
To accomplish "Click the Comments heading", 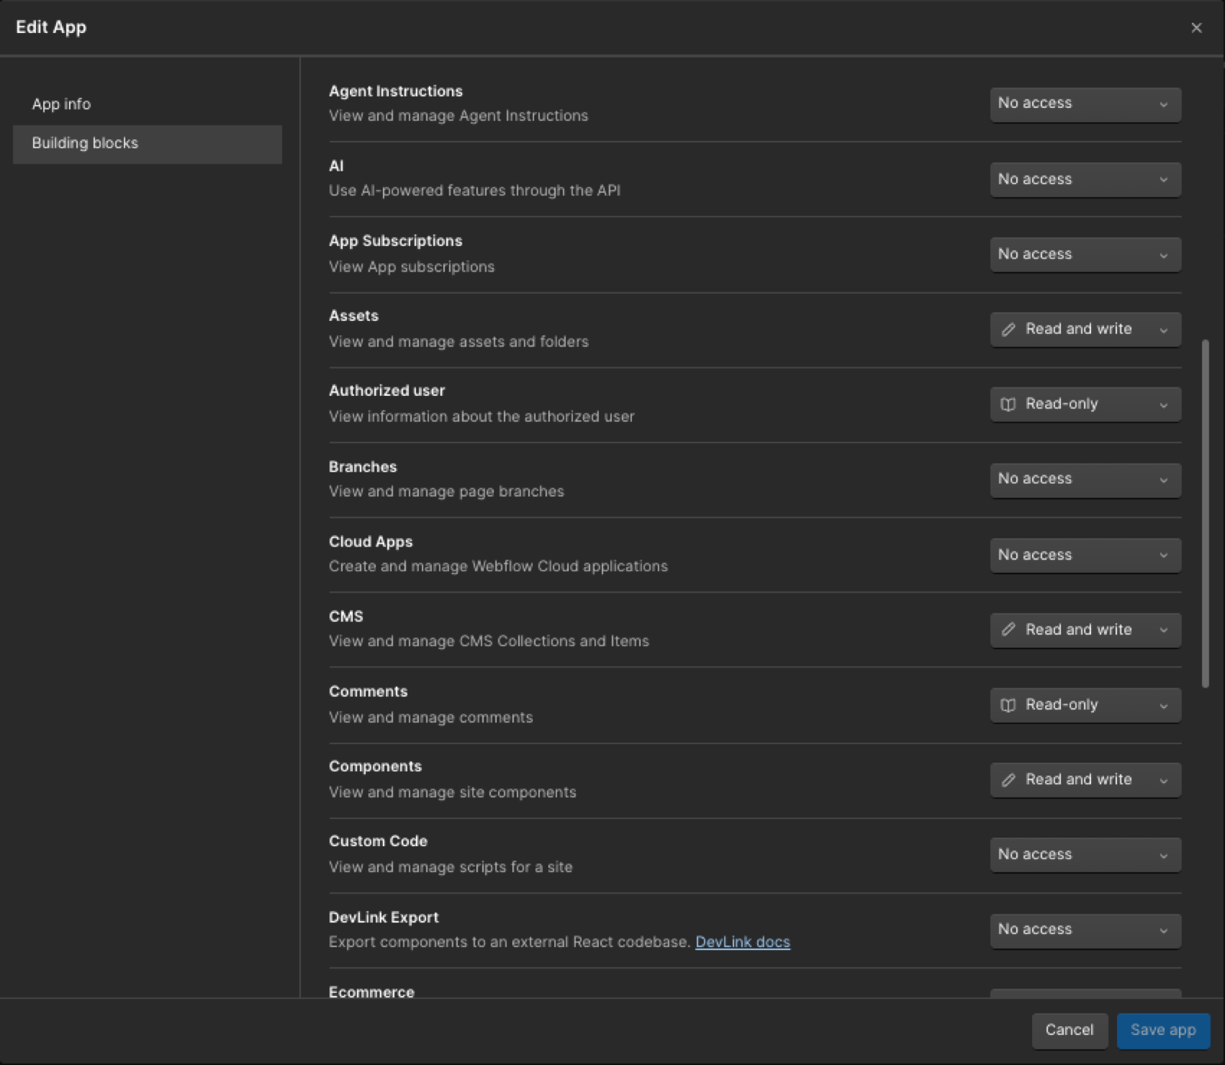I will coord(368,691).
